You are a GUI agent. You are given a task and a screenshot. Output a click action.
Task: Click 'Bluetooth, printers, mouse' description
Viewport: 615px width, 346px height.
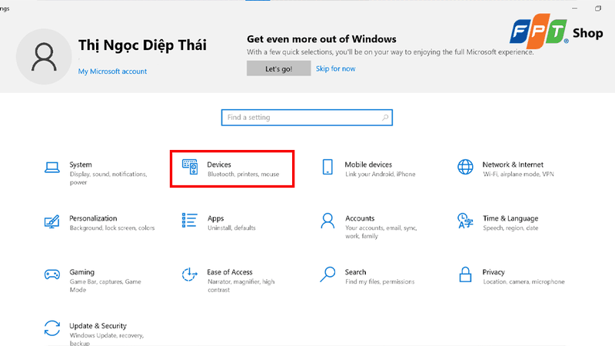(243, 175)
